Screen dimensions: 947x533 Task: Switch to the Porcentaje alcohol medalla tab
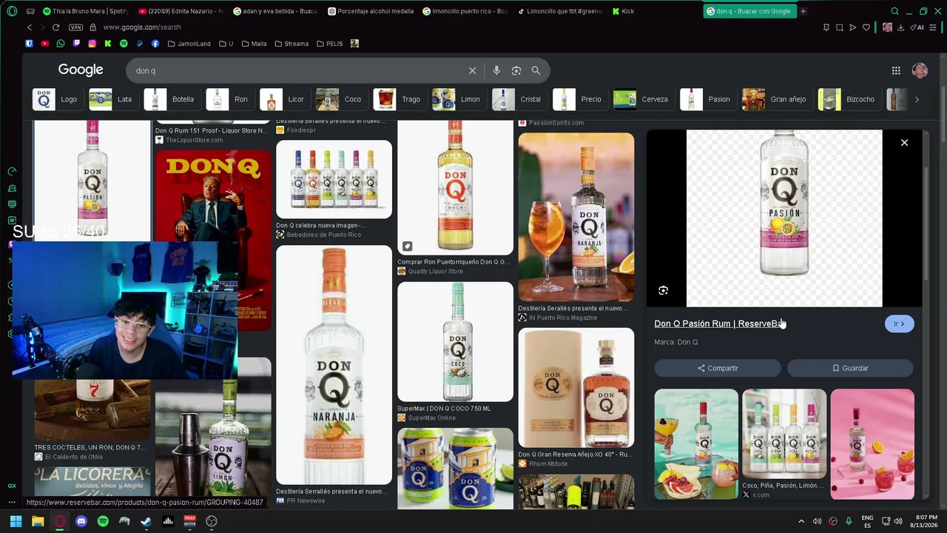click(x=371, y=11)
